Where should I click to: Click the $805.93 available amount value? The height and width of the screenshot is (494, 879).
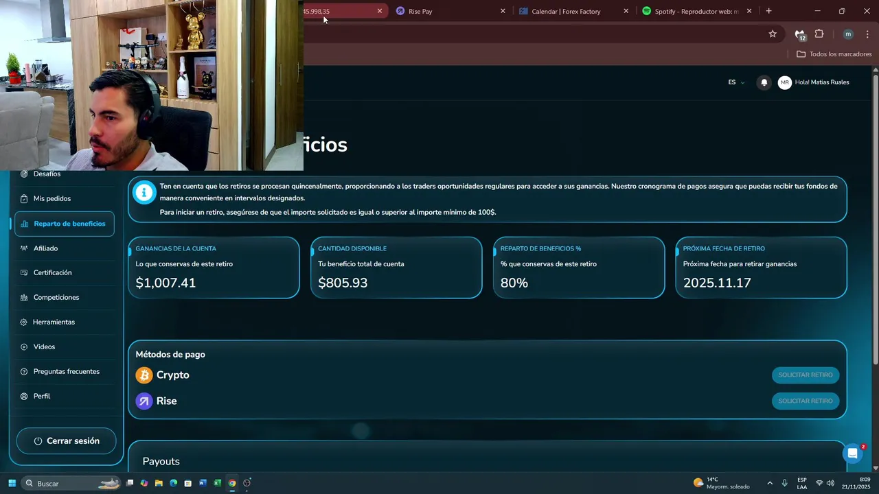(343, 283)
